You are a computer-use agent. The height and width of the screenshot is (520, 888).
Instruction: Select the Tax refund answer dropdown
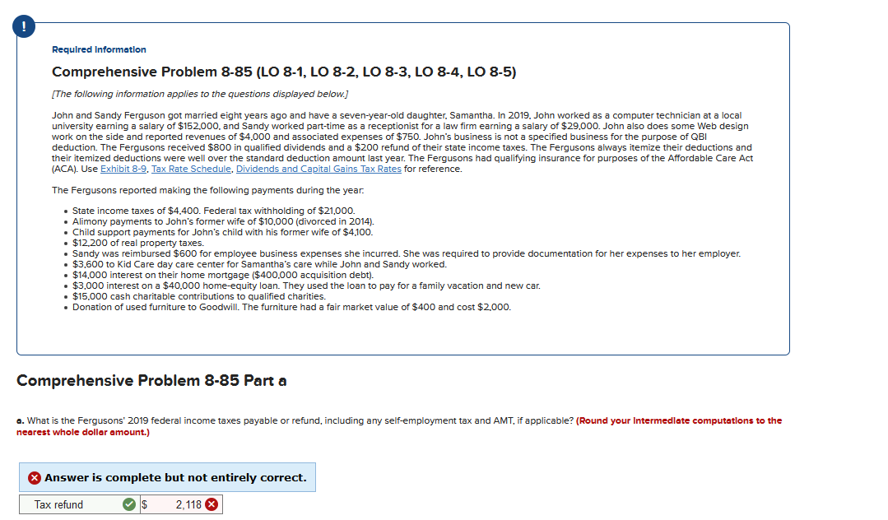pos(78,504)
